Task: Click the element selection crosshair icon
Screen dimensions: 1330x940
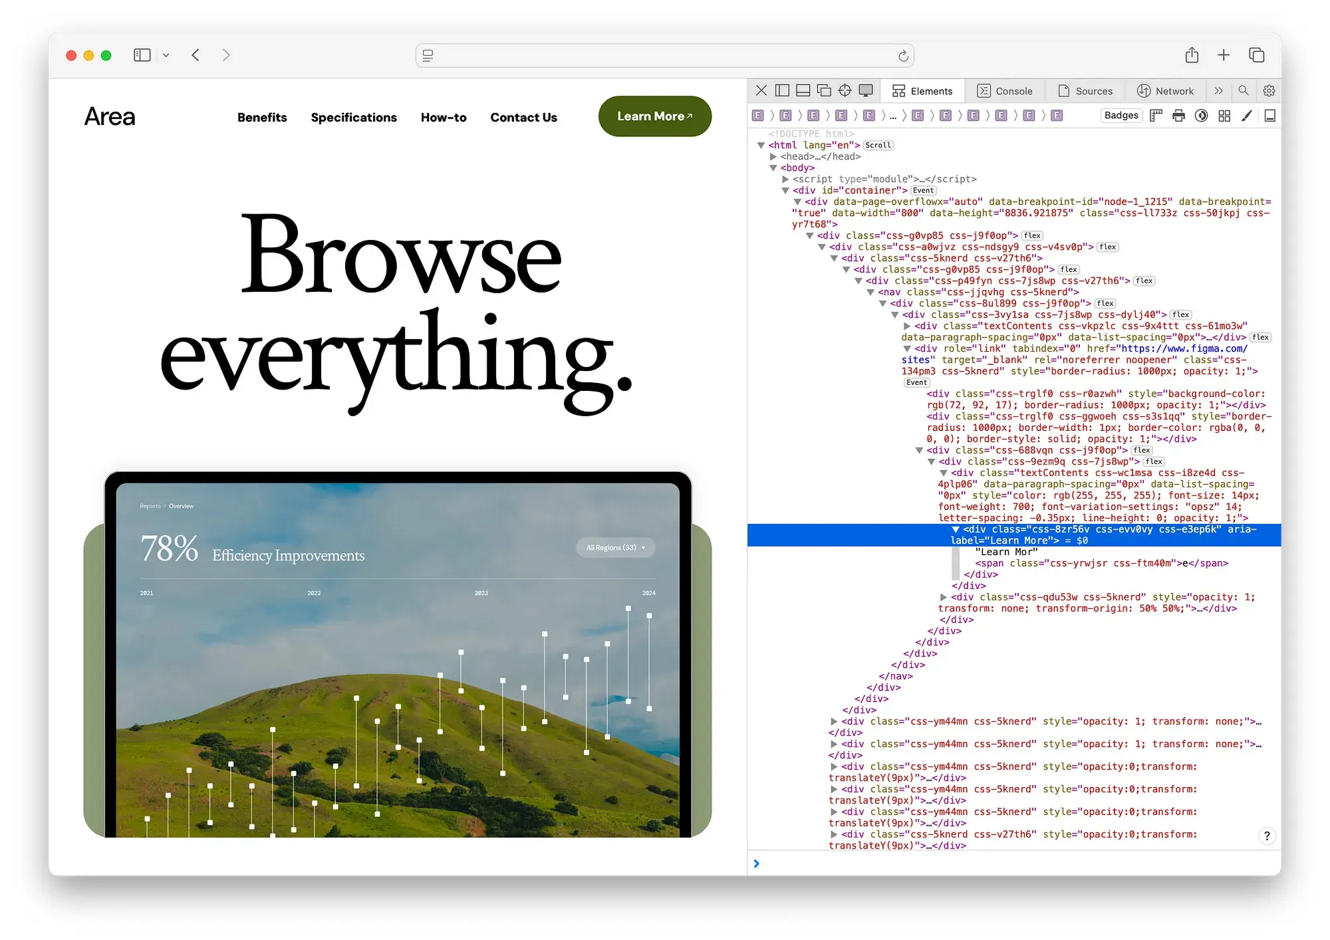Action: [x=845, y=90]
